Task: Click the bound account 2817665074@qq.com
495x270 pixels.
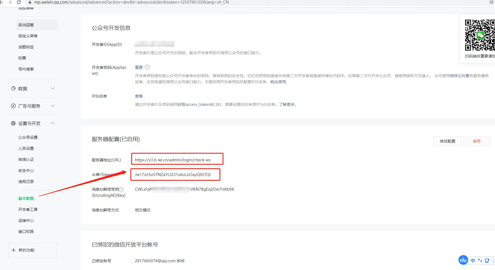Action: (x=155, y=261)
